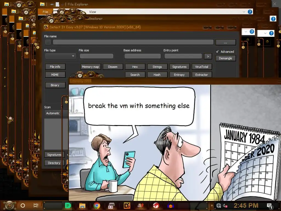Viewport: 281px width, 211px height.
Task: Open the Extractor tool
Action: pyautogui.click(x=202, y=75)
